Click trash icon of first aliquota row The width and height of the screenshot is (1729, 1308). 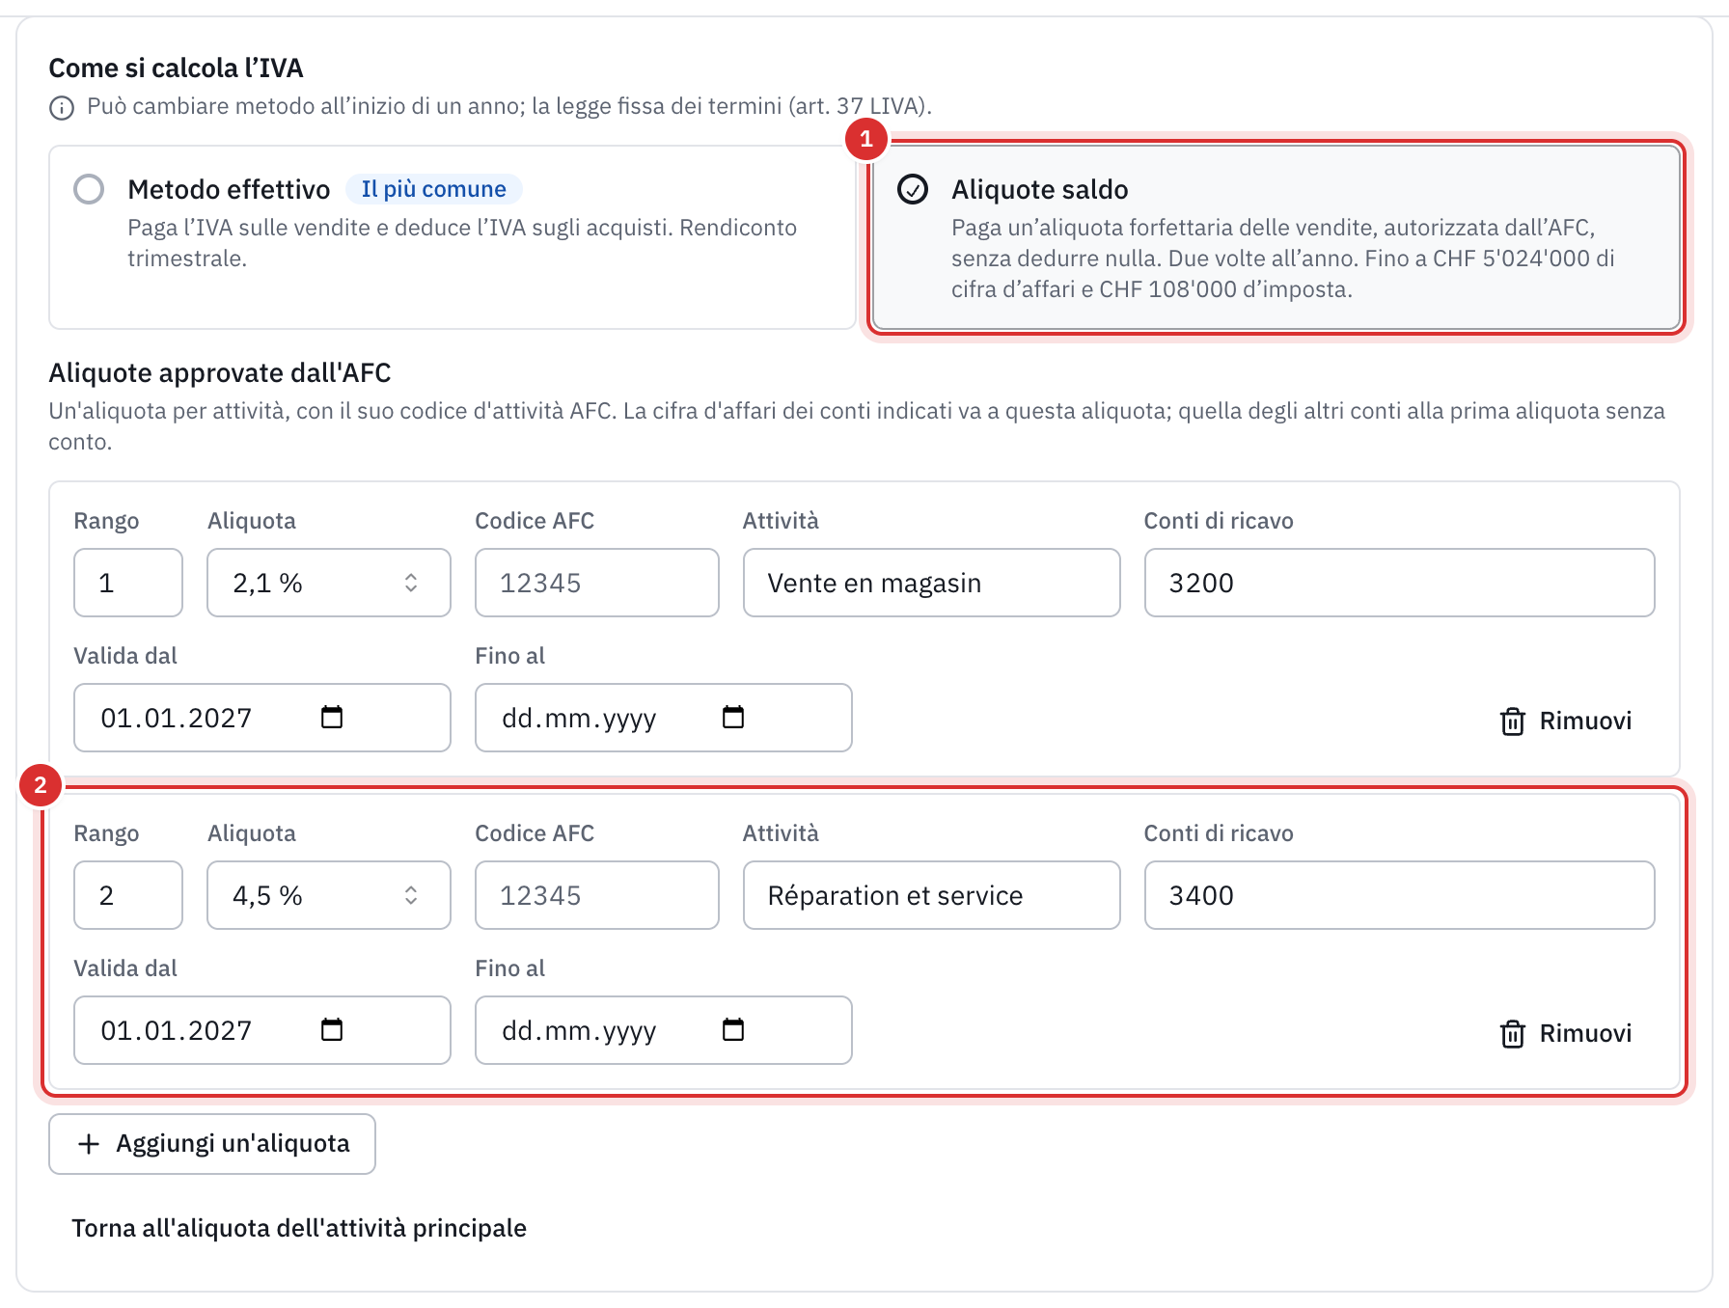coord(1512,721)
